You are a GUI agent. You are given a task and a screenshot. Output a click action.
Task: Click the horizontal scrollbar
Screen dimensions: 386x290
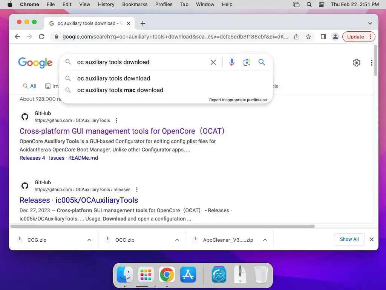[x=162, y=226]
